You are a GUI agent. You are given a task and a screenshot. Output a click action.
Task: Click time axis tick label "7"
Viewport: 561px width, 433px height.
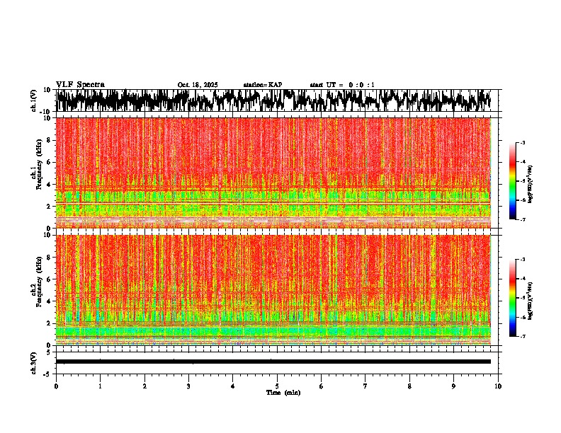365,386
